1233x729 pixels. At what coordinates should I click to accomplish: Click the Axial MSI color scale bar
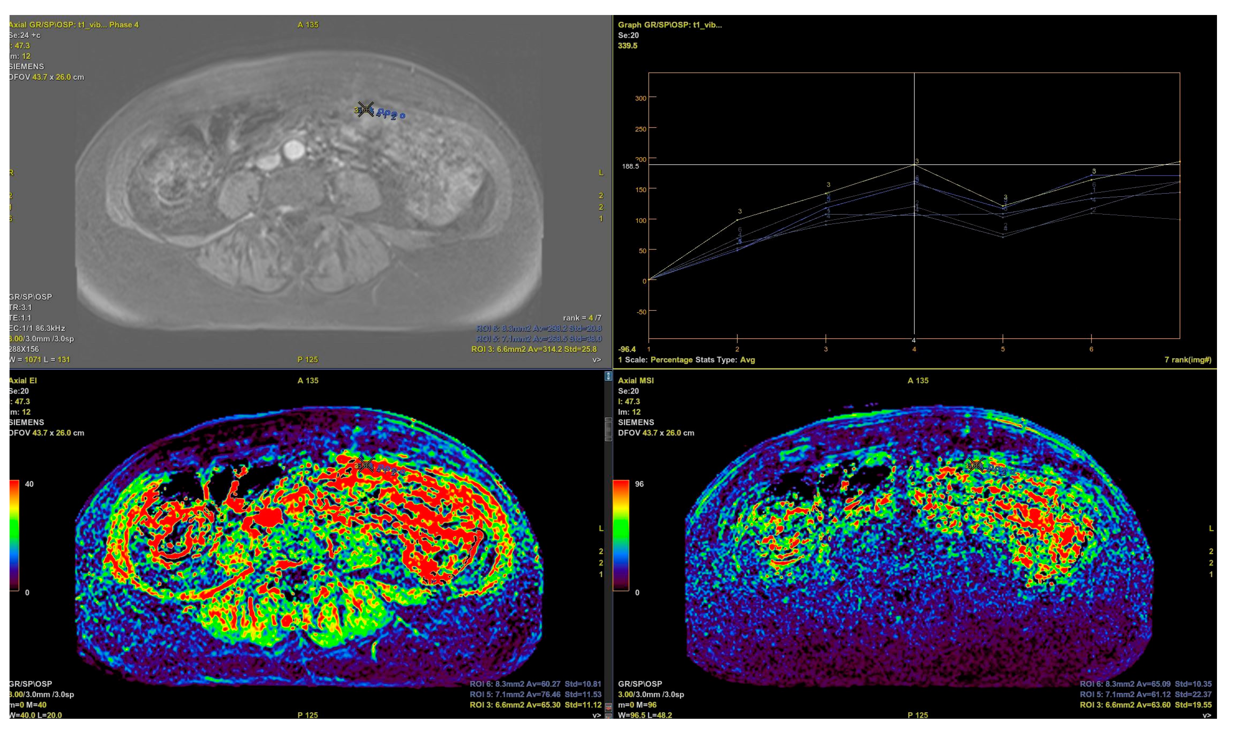pyautogui.click(x=621, y=535)
